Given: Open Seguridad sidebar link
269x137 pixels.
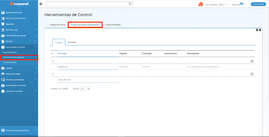Looking at the screenshot, I should (10, 24).
